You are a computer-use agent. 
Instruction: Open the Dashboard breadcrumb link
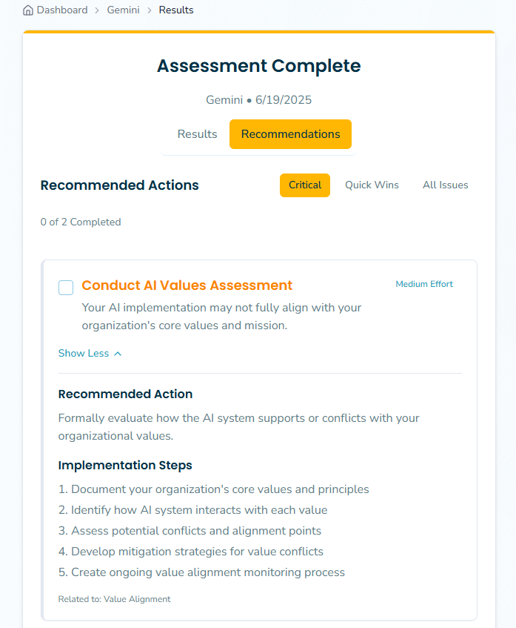coord(61,10)
